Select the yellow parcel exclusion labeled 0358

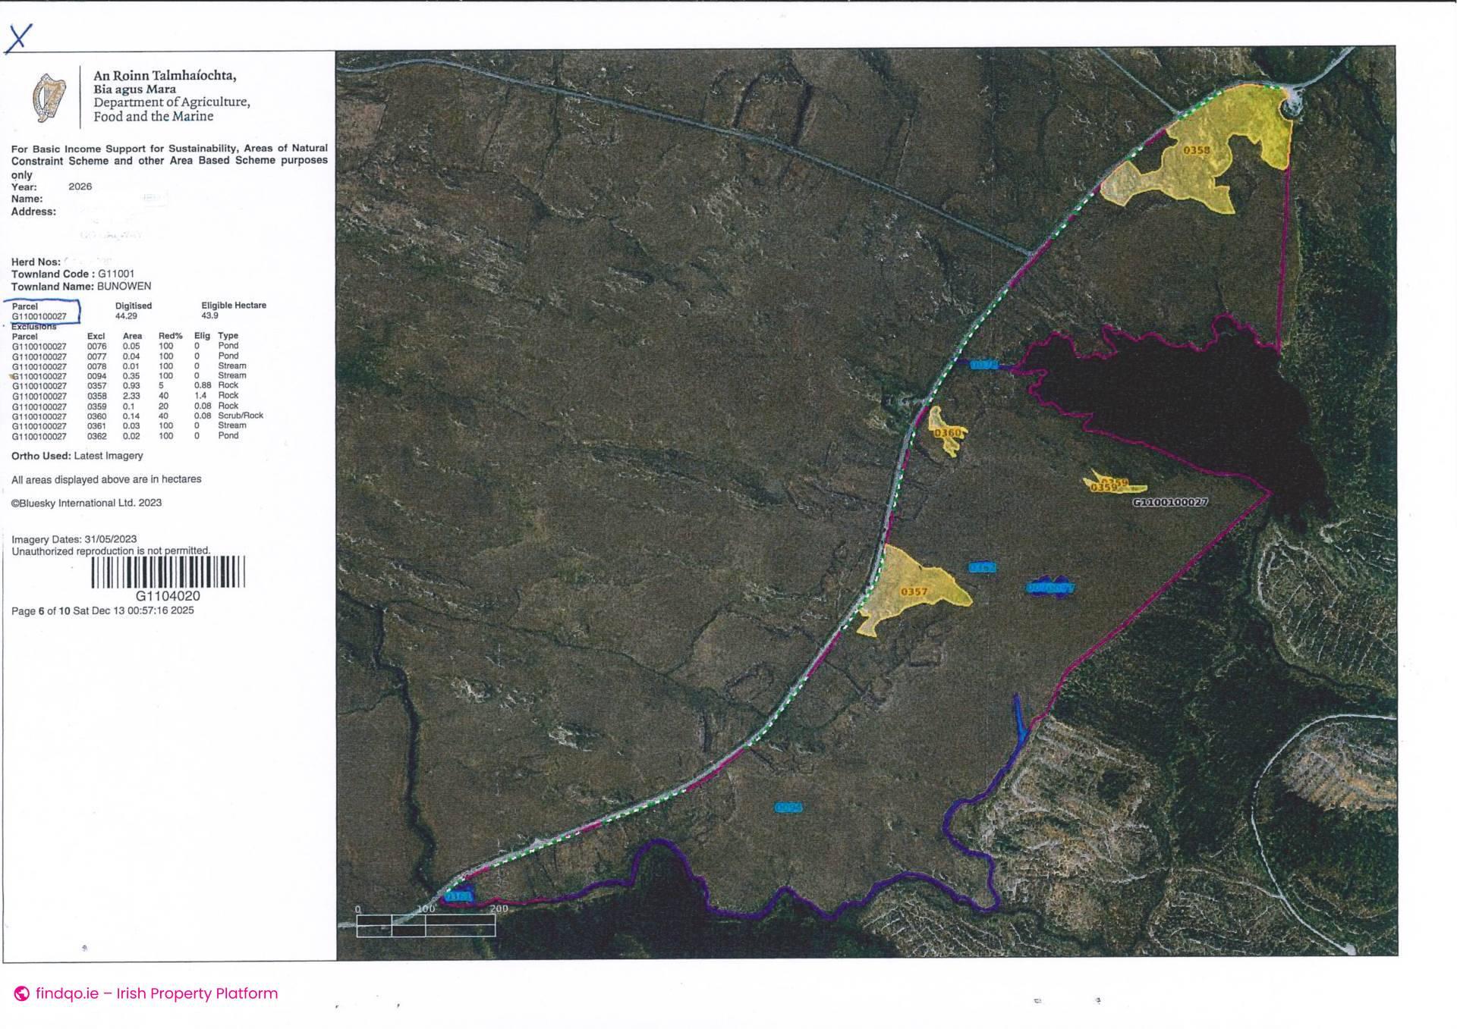click(x=1200, y=149)
